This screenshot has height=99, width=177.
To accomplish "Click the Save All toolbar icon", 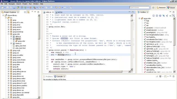I will (11, 7).
